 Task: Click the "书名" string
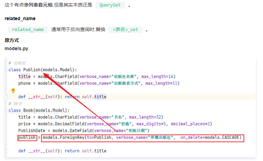118,117
